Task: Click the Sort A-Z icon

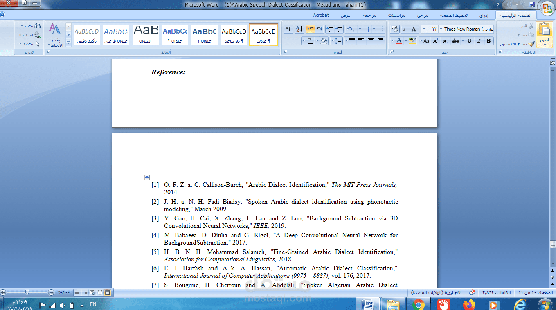Action: point(299,29)
